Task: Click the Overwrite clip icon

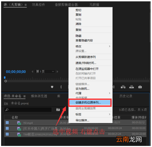Action: pos(131,87)
